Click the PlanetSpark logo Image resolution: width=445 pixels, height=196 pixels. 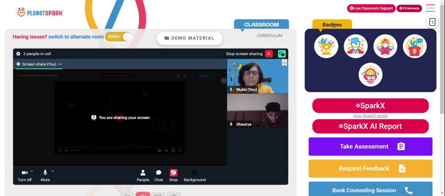pos(40,12)
